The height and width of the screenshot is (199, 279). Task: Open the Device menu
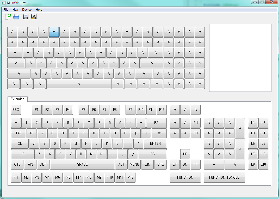[27, 10]
